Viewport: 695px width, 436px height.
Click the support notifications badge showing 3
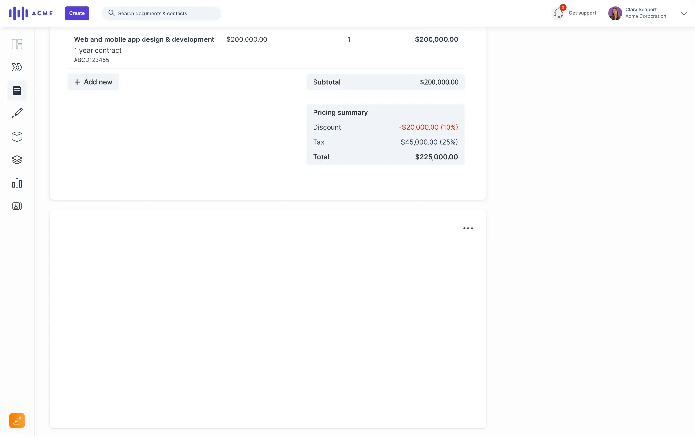tap(563, 7)
